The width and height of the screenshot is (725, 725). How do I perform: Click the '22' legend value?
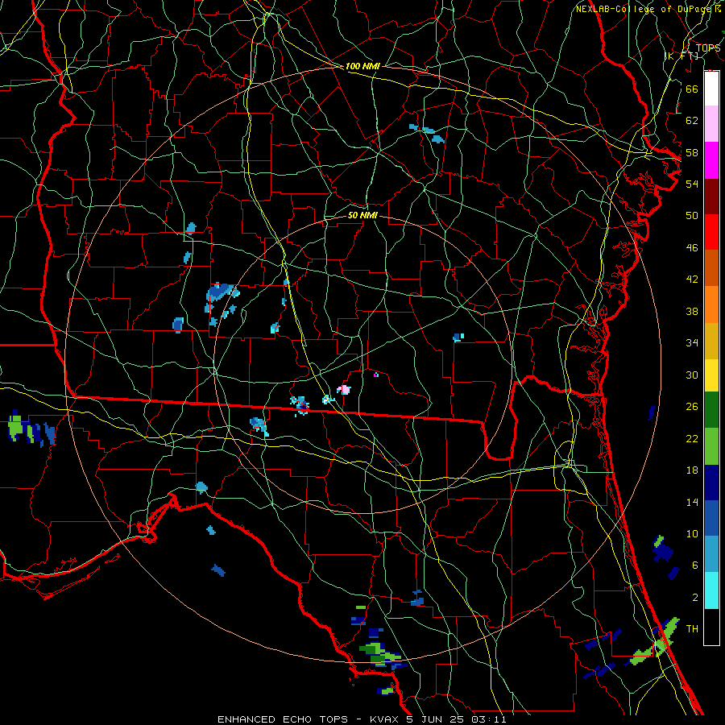(x=692, y=438)
